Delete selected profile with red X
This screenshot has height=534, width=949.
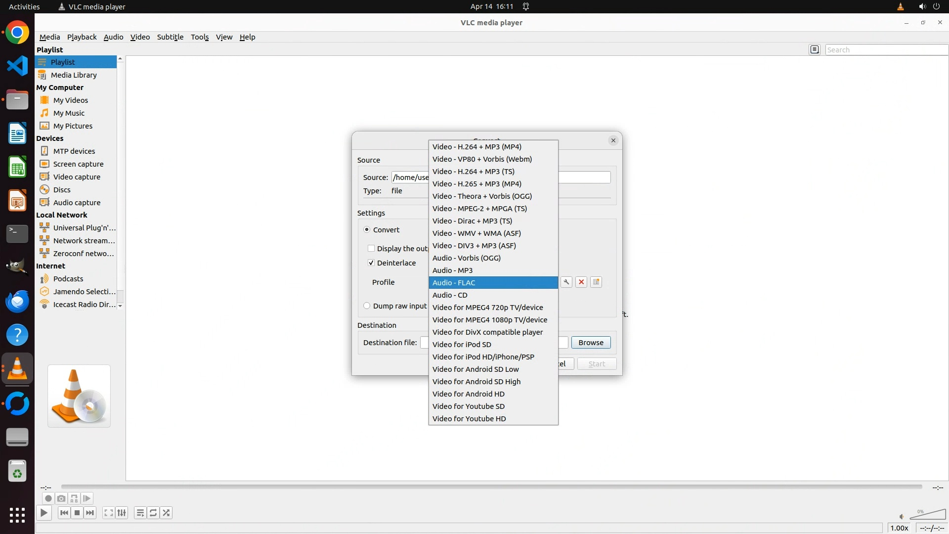581,282
